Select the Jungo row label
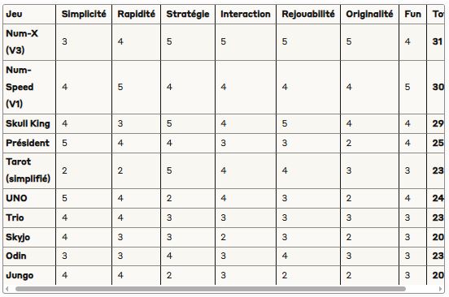Viewport: 449px width, 297px height. (20, 275)
